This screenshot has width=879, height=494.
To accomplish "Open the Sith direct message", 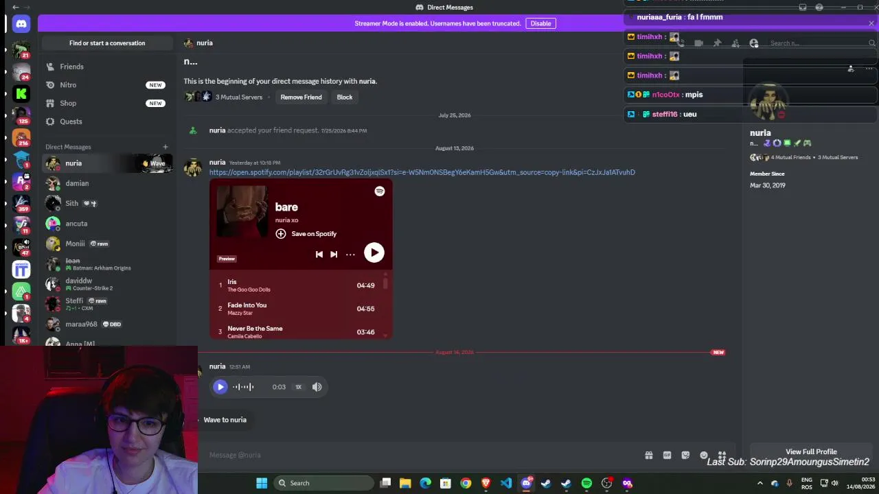I will (106, 203).
